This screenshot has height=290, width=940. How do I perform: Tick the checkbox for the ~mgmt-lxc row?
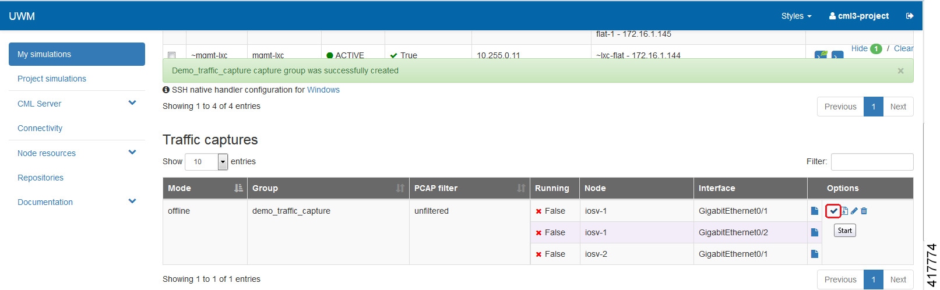[171, 55]
